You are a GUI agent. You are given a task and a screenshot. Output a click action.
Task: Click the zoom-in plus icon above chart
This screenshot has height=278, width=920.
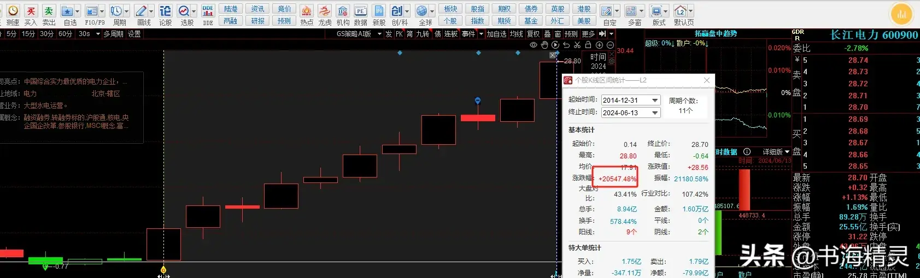[x=599, y=45]
